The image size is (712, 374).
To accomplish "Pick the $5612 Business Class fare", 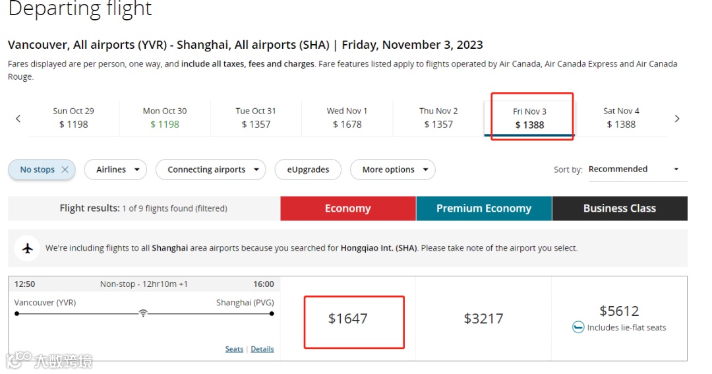I will pos(619,311).
